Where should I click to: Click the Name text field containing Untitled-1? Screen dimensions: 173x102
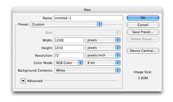point(88,18)
